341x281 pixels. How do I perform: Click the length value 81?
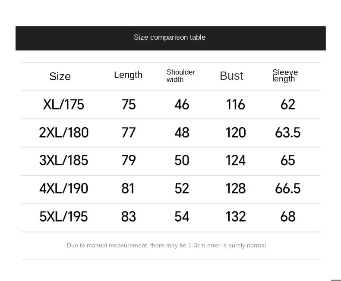pyautogui.click(x=128, y=189)
